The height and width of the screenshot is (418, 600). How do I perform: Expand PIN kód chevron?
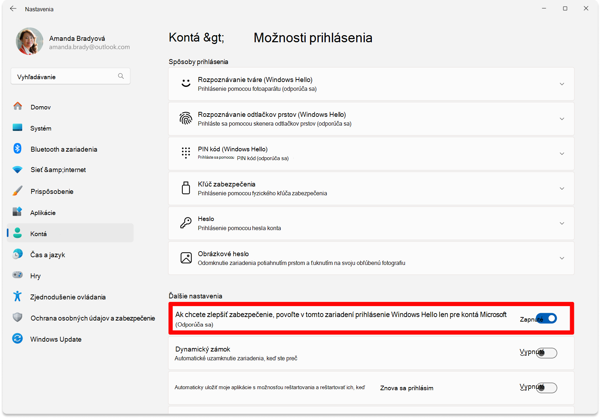(x=562, y=153)
